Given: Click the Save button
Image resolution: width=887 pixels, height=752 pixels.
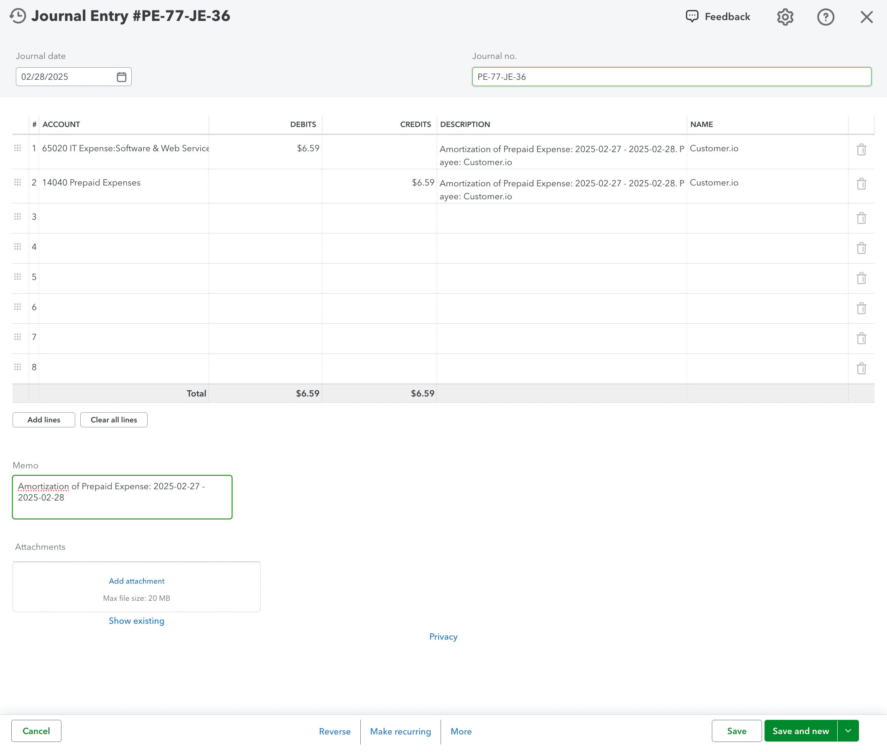Looking at the screenshot, I should coord(737,730).
